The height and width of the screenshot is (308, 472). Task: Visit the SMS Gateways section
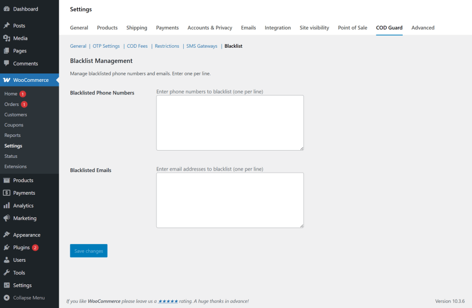point(202,46)
